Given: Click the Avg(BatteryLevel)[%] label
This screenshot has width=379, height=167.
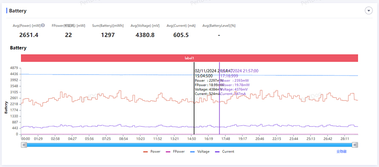Looking at the screenshot, I should point(219,26).
